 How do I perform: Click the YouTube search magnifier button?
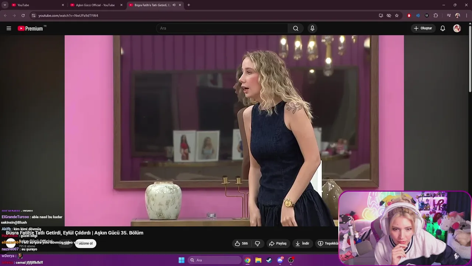point(296,28)
